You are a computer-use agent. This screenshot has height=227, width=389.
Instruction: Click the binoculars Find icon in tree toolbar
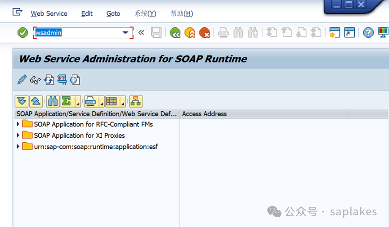click(53, 101)
